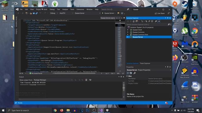
Task: Select Alphabetical view in Properties panel
Action: (x=131, y=73)
